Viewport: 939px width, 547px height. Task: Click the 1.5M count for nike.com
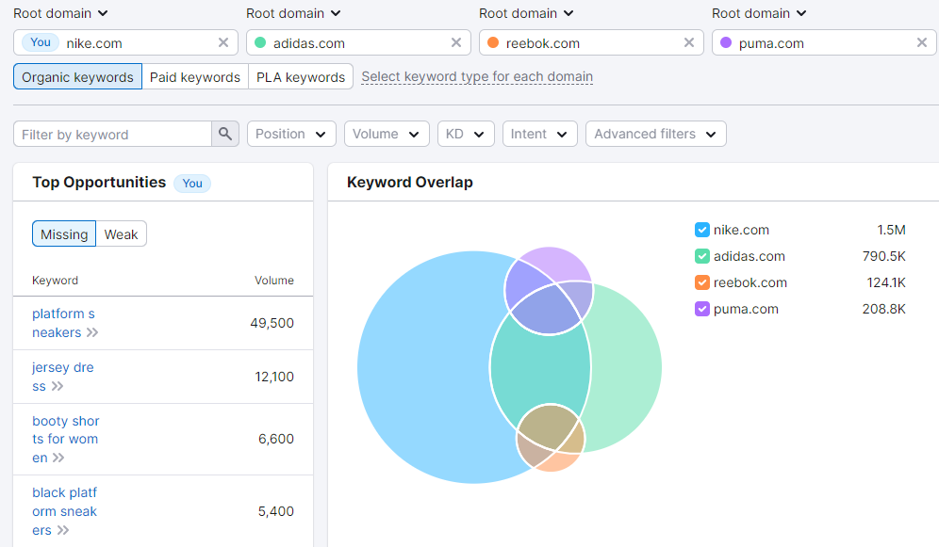point(891,230)
